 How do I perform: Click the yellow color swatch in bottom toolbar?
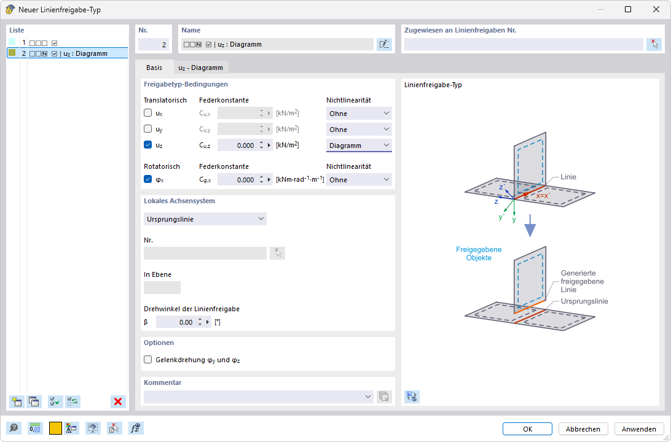pyautogui.click(x=55, y=428)
